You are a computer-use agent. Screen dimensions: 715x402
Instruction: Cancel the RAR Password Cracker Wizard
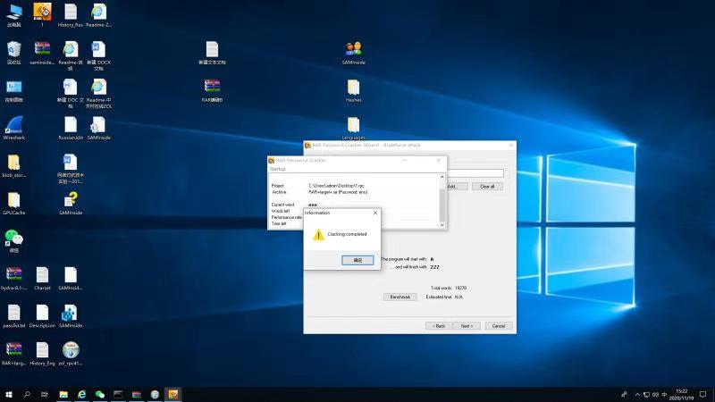click(x=499, y=326)
